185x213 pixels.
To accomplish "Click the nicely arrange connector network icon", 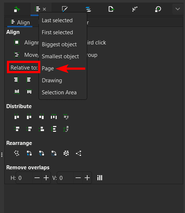I will (x=17, y=153).
